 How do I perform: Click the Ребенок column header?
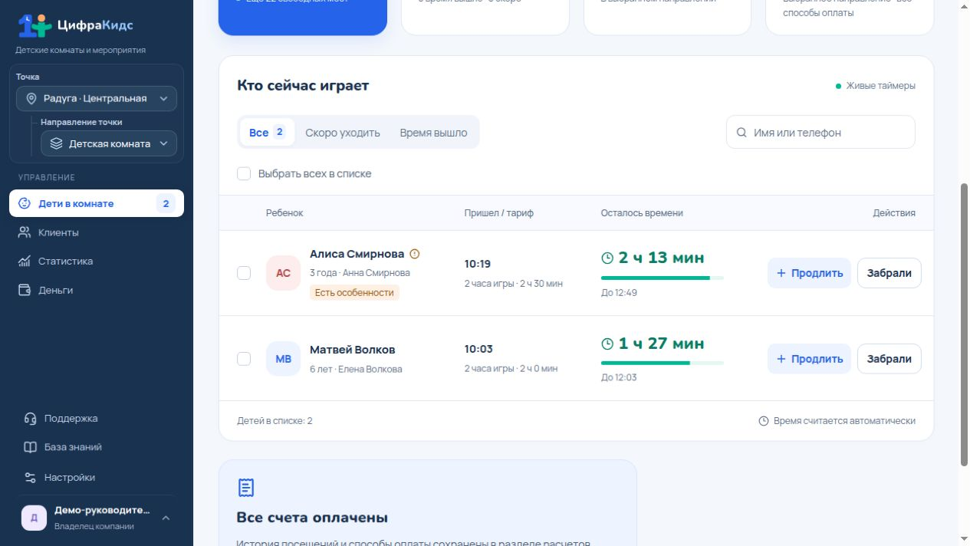pyautogui.click(x=284, y=213)
